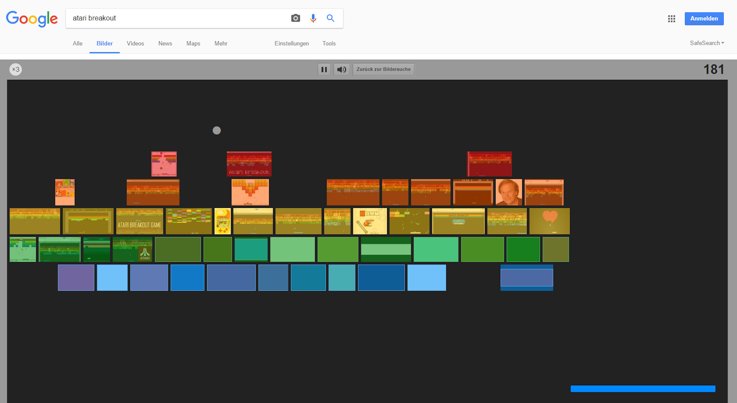This screenshot has width=737, height=403.
Task: Click the x3 lives indicator
Action: pyautogui.click(x=15, y=69)
